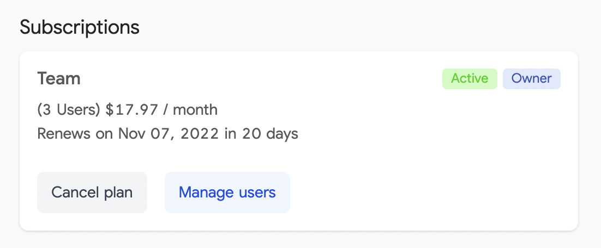Click the "in 20 days" countdown text
This screenshot has height=248, width=601.
(261, 134)
